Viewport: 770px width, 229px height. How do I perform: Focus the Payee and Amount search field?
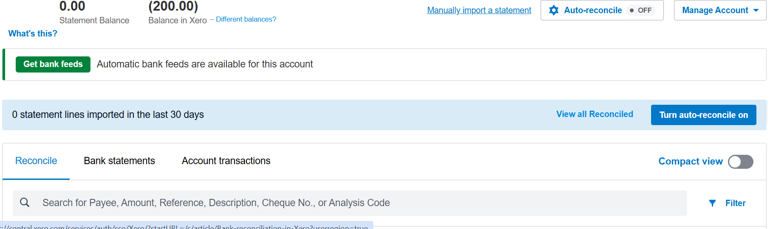(x=350, y=203)
